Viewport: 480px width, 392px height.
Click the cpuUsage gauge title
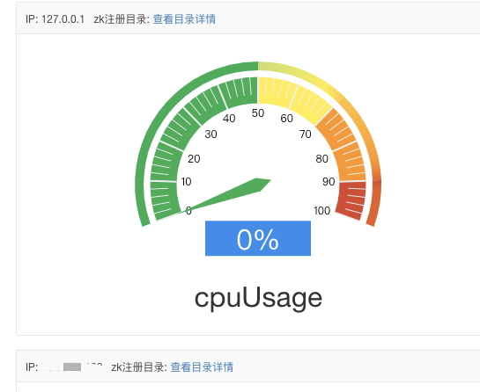tap(258, 298)
